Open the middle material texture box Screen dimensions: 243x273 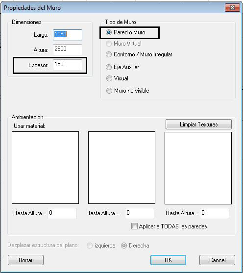(121, 168)
